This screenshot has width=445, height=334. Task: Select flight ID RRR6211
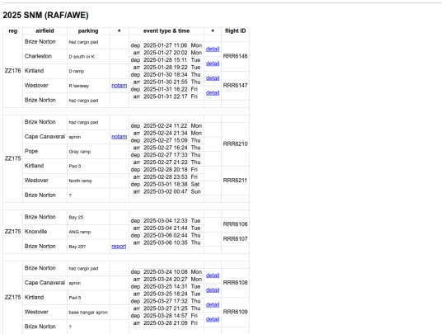coord(235,180)
